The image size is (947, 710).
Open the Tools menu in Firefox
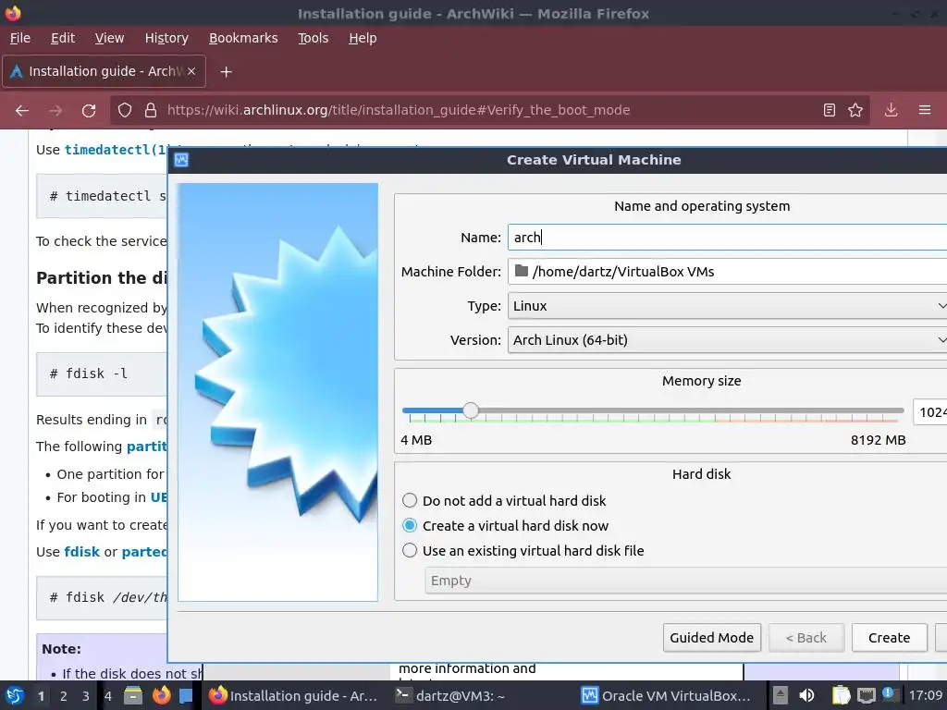point(313,38)
